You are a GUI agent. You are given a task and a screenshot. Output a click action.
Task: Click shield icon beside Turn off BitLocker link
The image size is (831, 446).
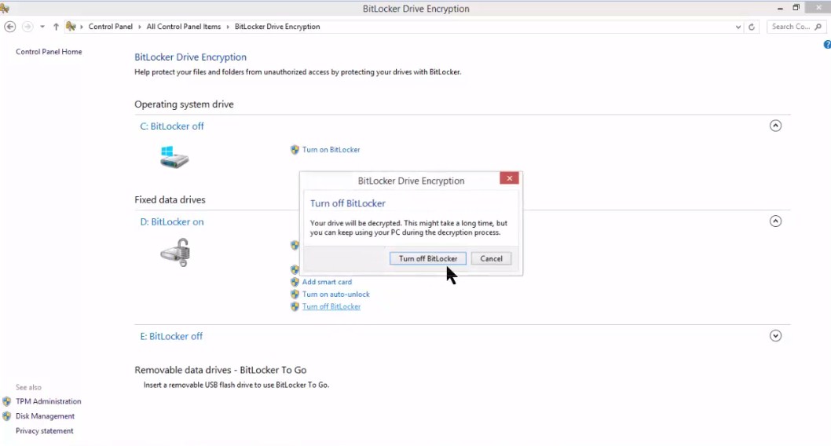click(295, 307)
